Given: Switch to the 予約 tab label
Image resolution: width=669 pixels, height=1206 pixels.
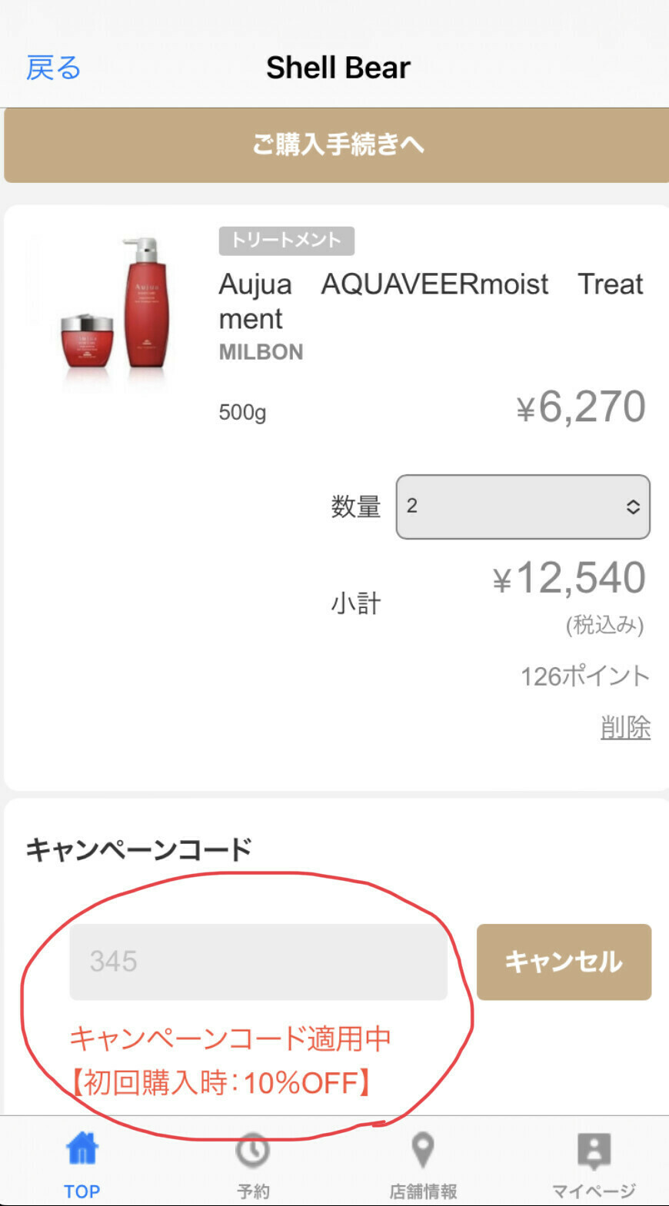Looking at the screenshot, I should coord(253,1191).
